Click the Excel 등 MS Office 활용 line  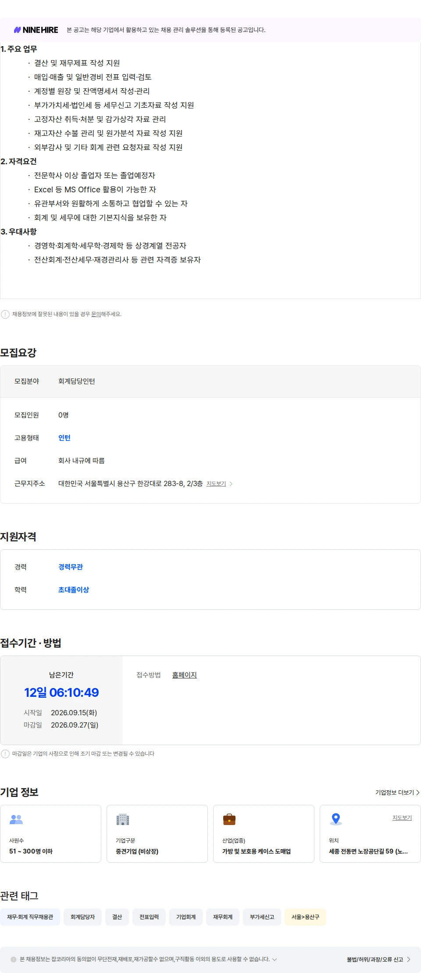pyautogui.click(x=95, y=189)
